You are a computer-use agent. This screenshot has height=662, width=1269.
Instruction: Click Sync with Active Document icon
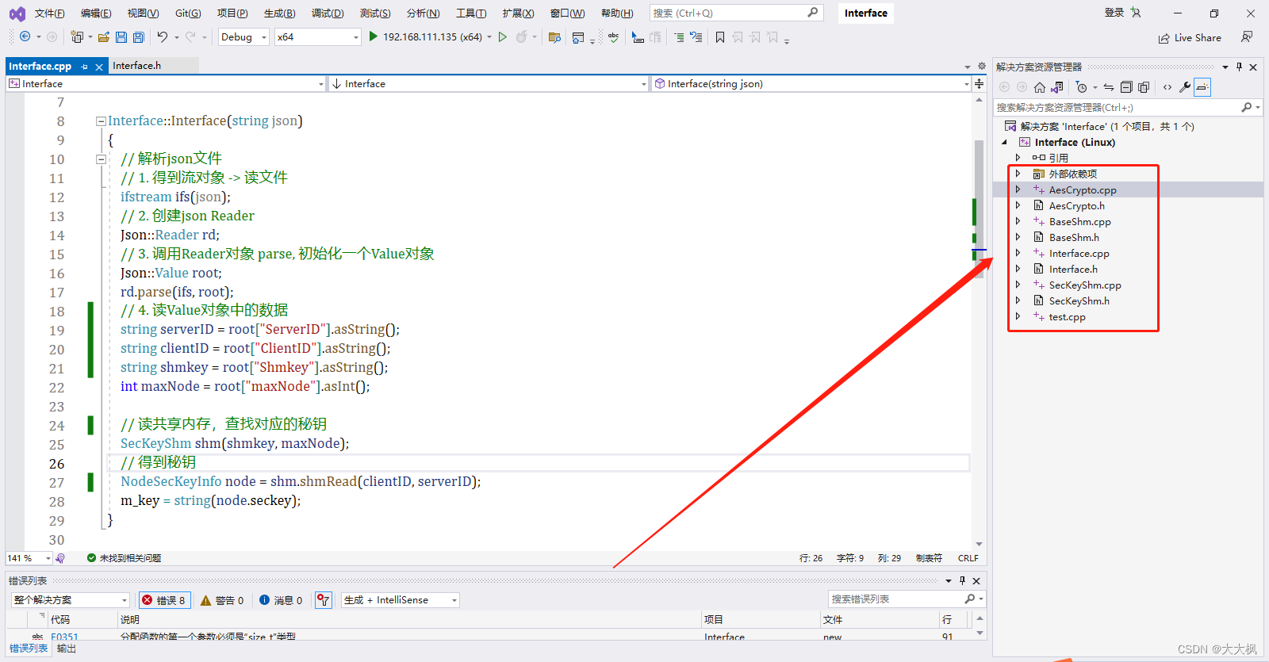pos(1108,87)
